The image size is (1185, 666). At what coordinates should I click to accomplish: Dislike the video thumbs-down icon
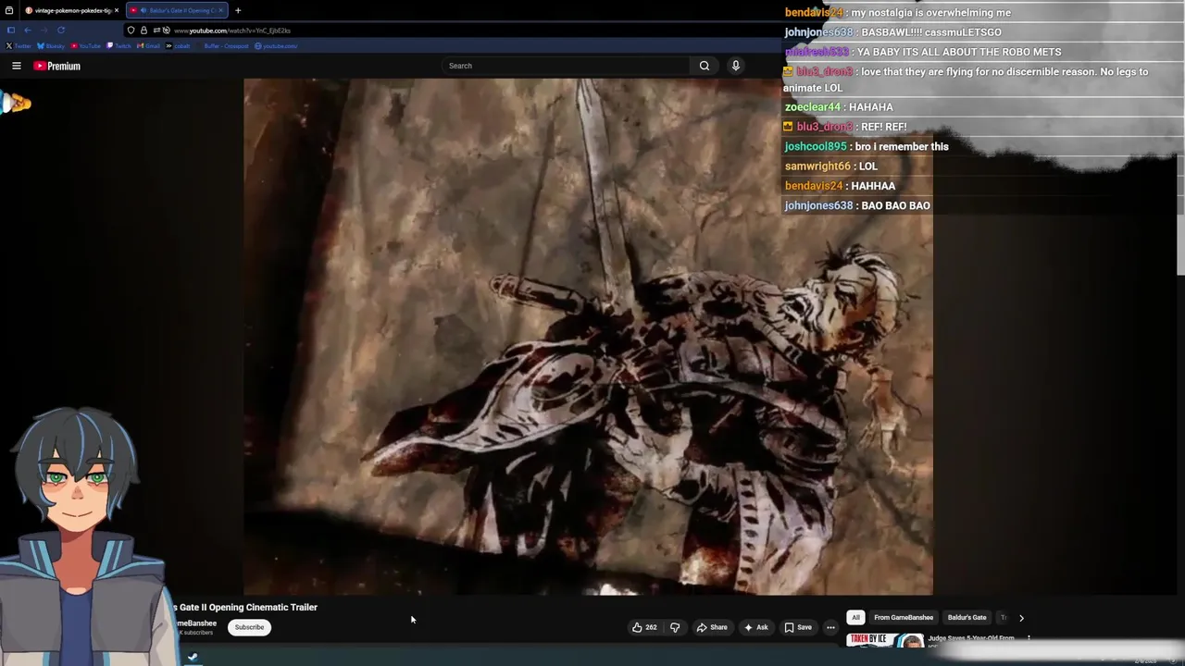pos(675,627)
